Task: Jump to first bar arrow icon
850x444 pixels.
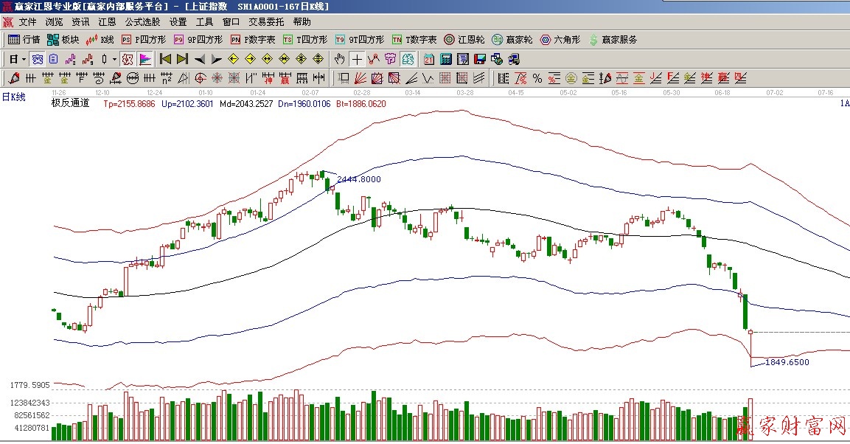Action: point(165,59)
